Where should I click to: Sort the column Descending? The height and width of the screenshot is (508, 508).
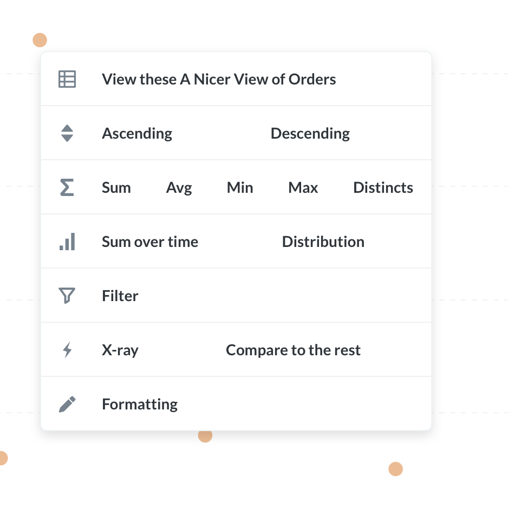[x=310, y=133]
